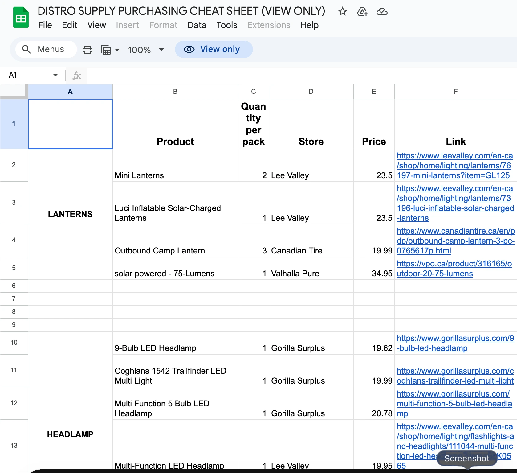Select the 'Valhalla Pure' store cell
This screenshot has width=517, height=473.
[311, 269]
